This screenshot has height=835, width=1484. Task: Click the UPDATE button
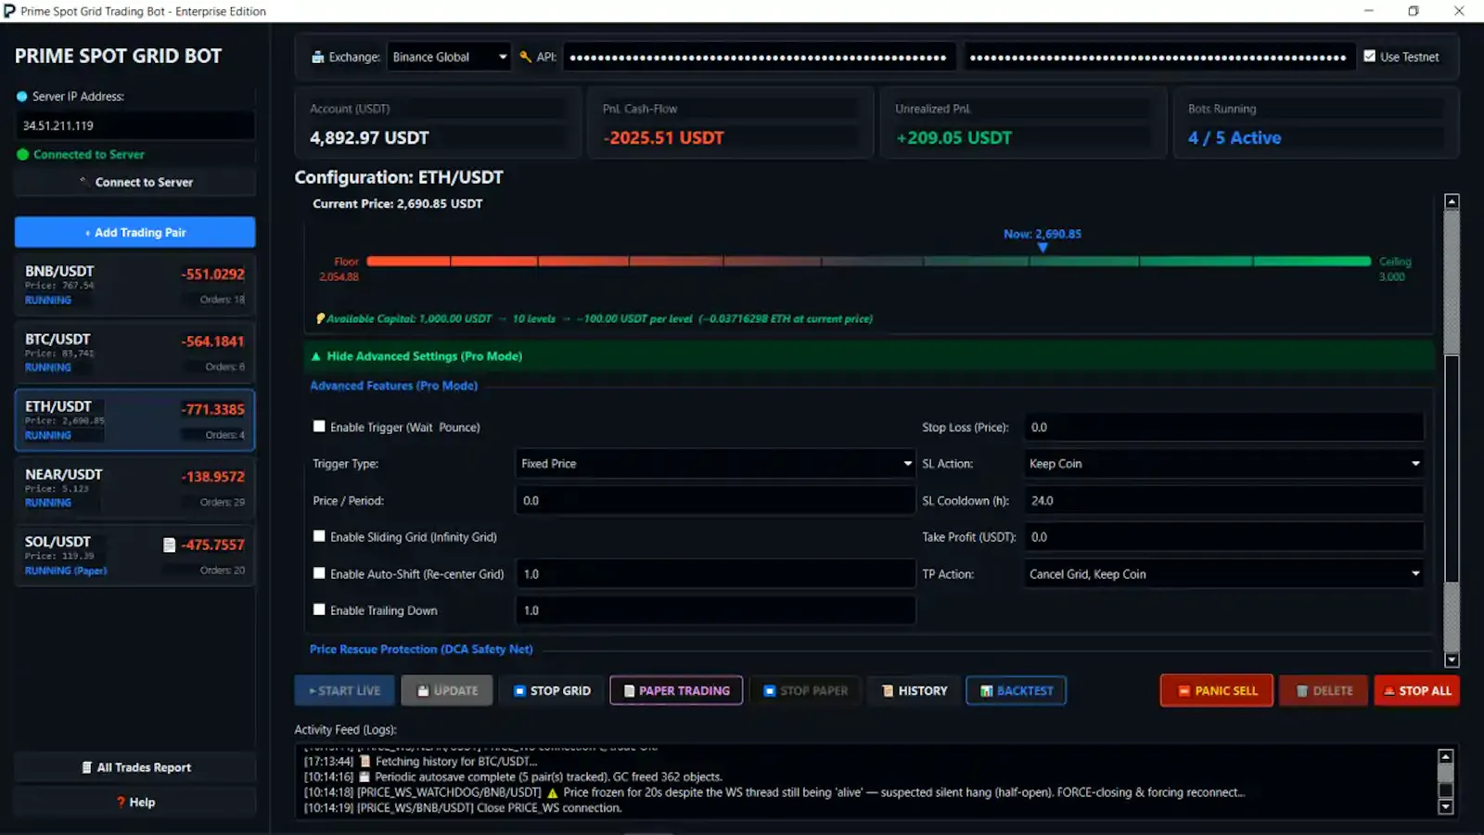click(447, 690)
